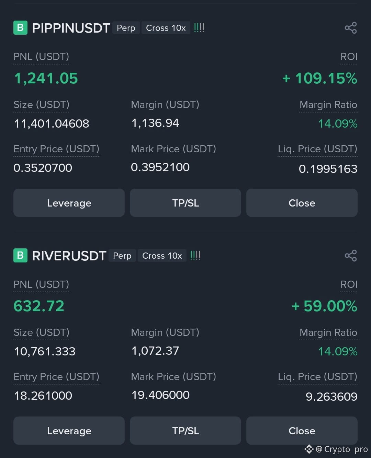Tap the signal bars indicator next to RIVERUSDT
This screenshot has width=371, height=458.
point(195,255)
